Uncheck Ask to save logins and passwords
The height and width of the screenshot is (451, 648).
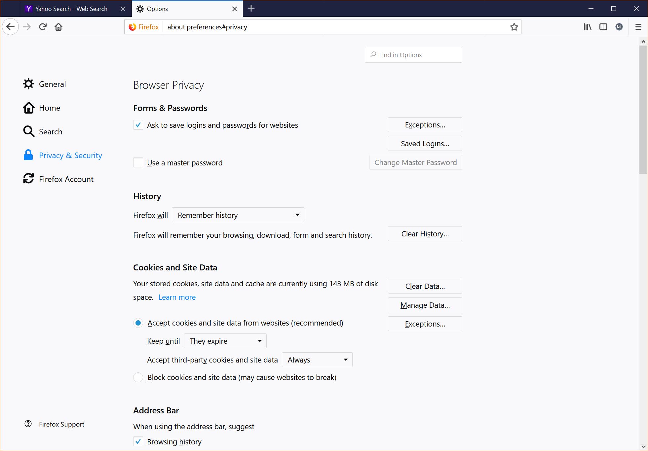pyautogui.click(x=138, y=125)
